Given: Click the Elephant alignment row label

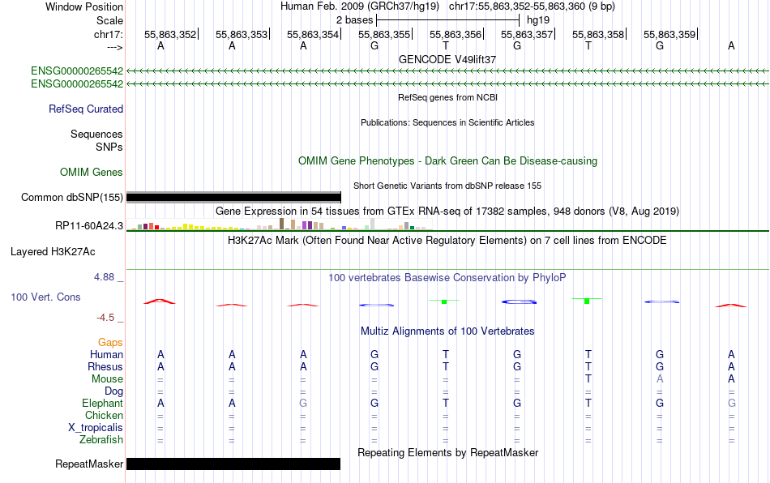Looking at the screenshot, I should point(103,403).
